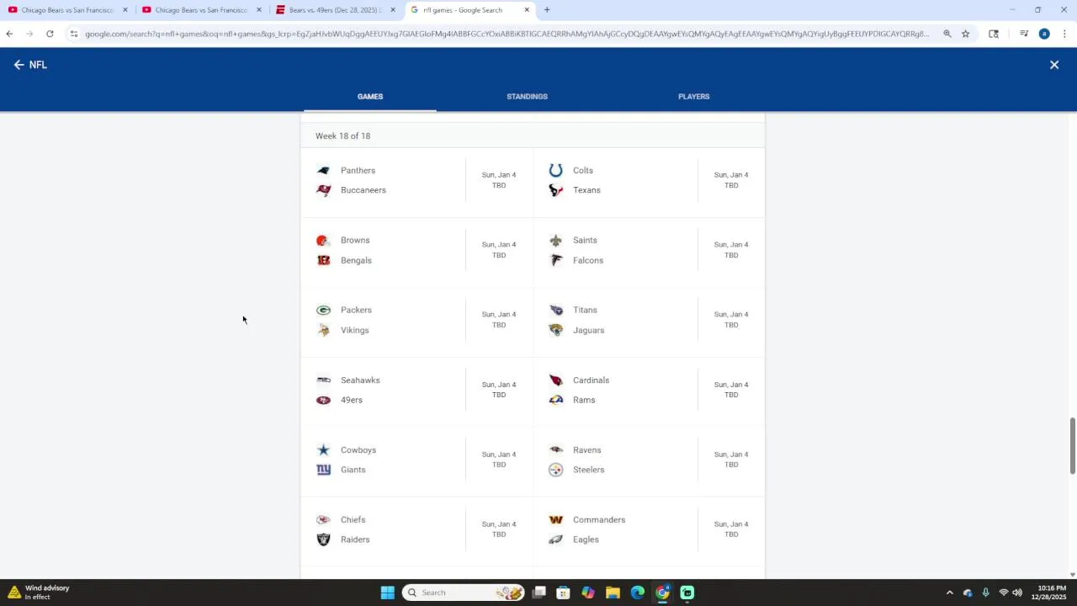Click the 49ers team logo
Image resolution: width=1077 pixels, height=606 pixels.
pos(323,400)
